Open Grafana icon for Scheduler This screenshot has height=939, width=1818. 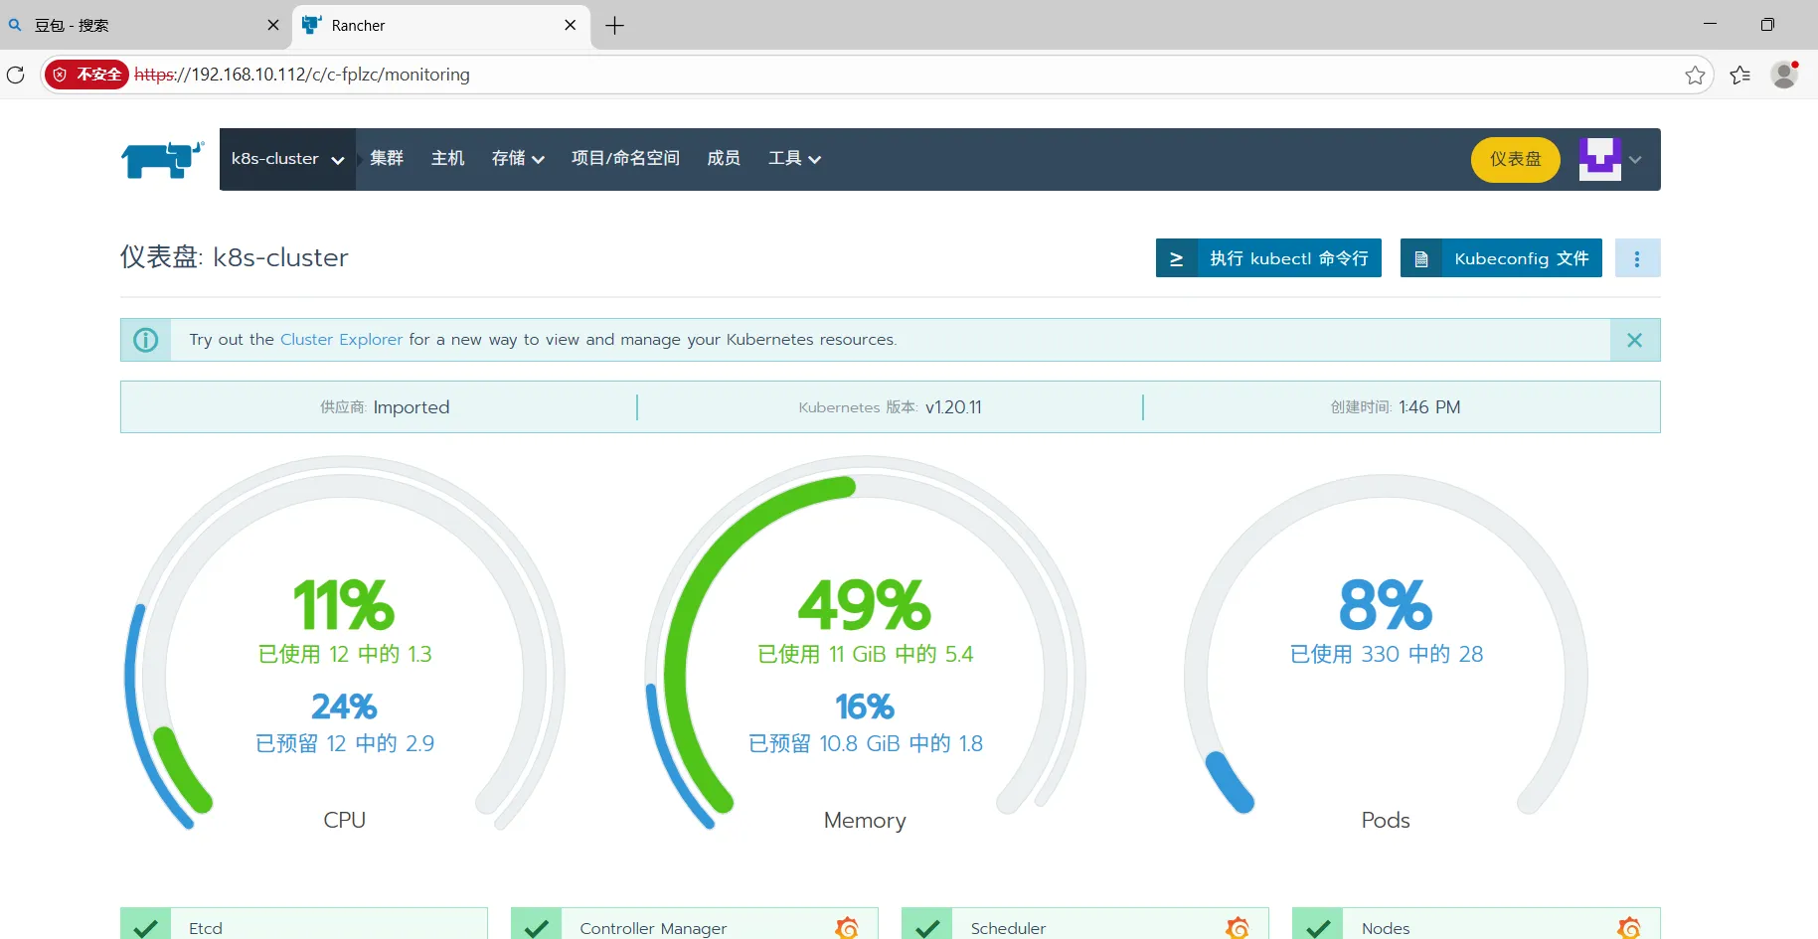coord(1238,928)
